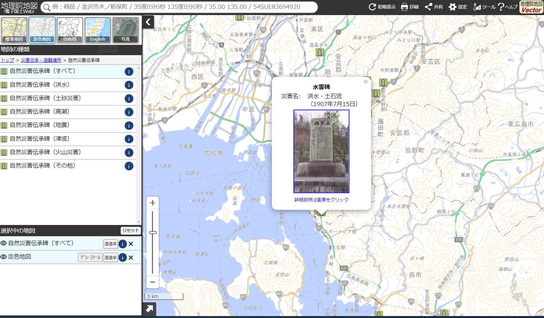544x318 pixels.
Task: Open the ツール tools menu
Action: (x=484, y=7)
